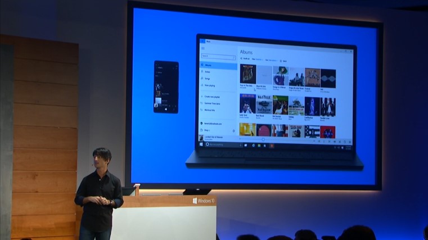Image resolution: width=428 pixels, height=240 pixels.
Task: Select Albums in the sidebar navigation
Action: click(208, 65)
